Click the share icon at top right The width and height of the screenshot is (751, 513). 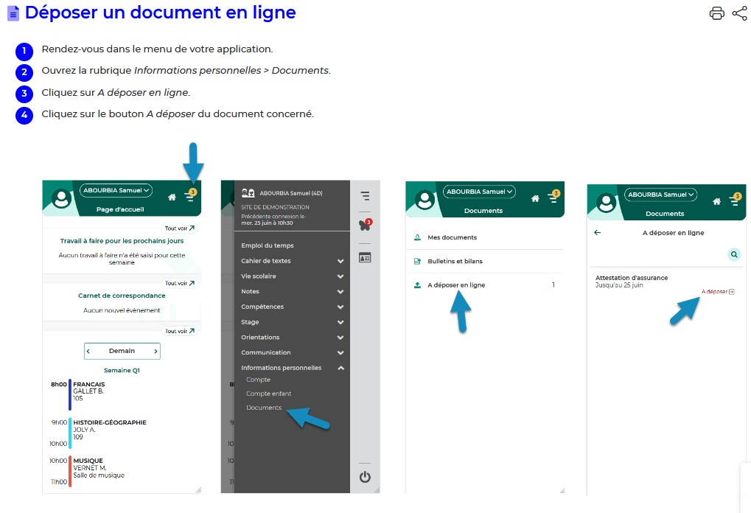point(739,13)
